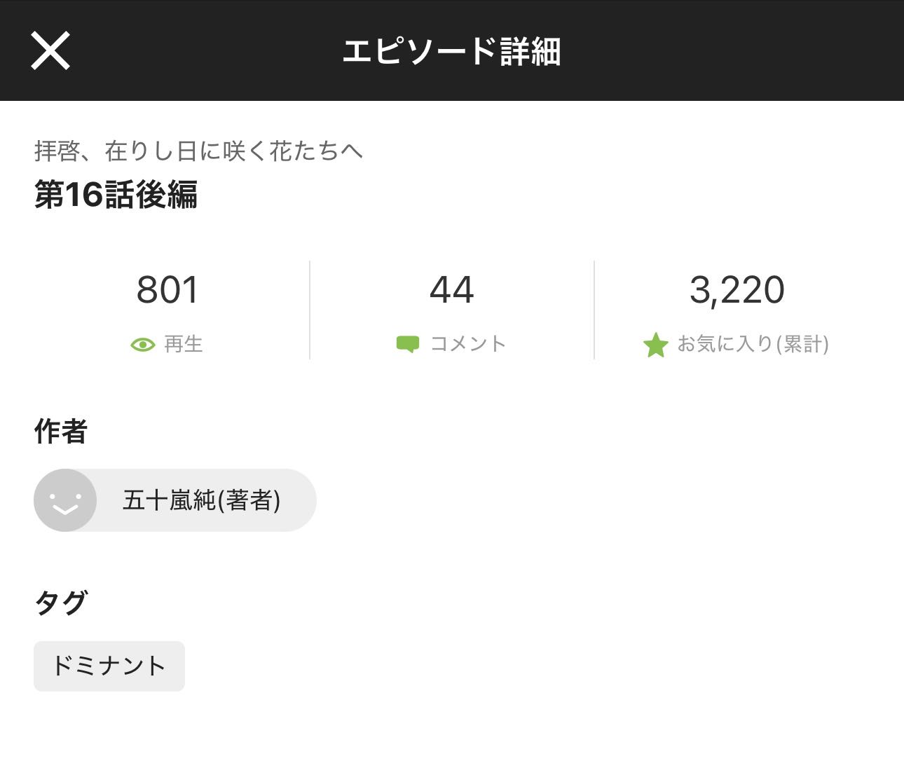Click the green favorites star icon
Viewport: 904px width, 770px height.
tap(656, 345)
